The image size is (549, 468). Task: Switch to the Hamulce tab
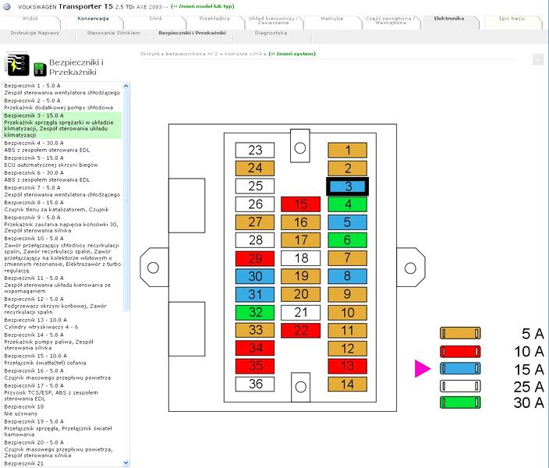tap(332, 19)
